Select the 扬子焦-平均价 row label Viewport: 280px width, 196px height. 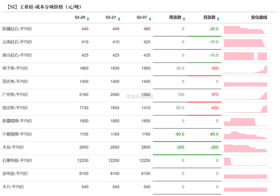15,68
